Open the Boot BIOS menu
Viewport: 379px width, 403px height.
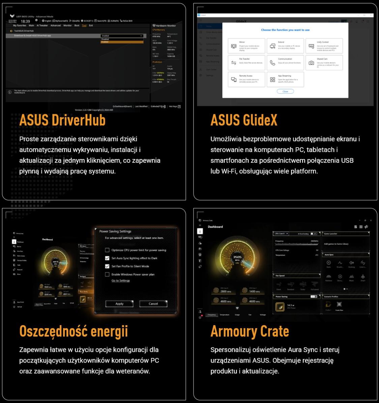(77, 26)
